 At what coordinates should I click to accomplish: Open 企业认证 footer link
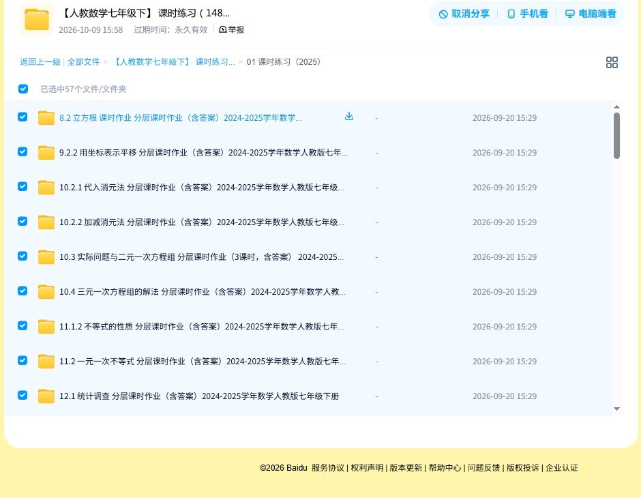click(x=562, y=468)
